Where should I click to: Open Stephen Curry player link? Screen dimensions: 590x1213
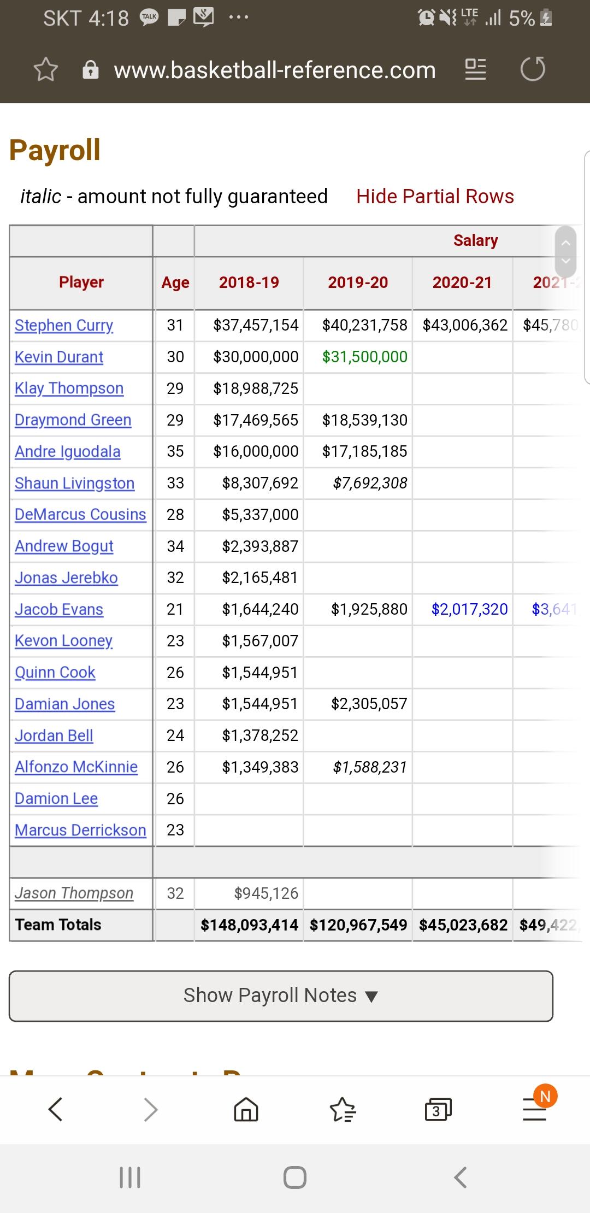pyautogui.click(x=64, y=326)
